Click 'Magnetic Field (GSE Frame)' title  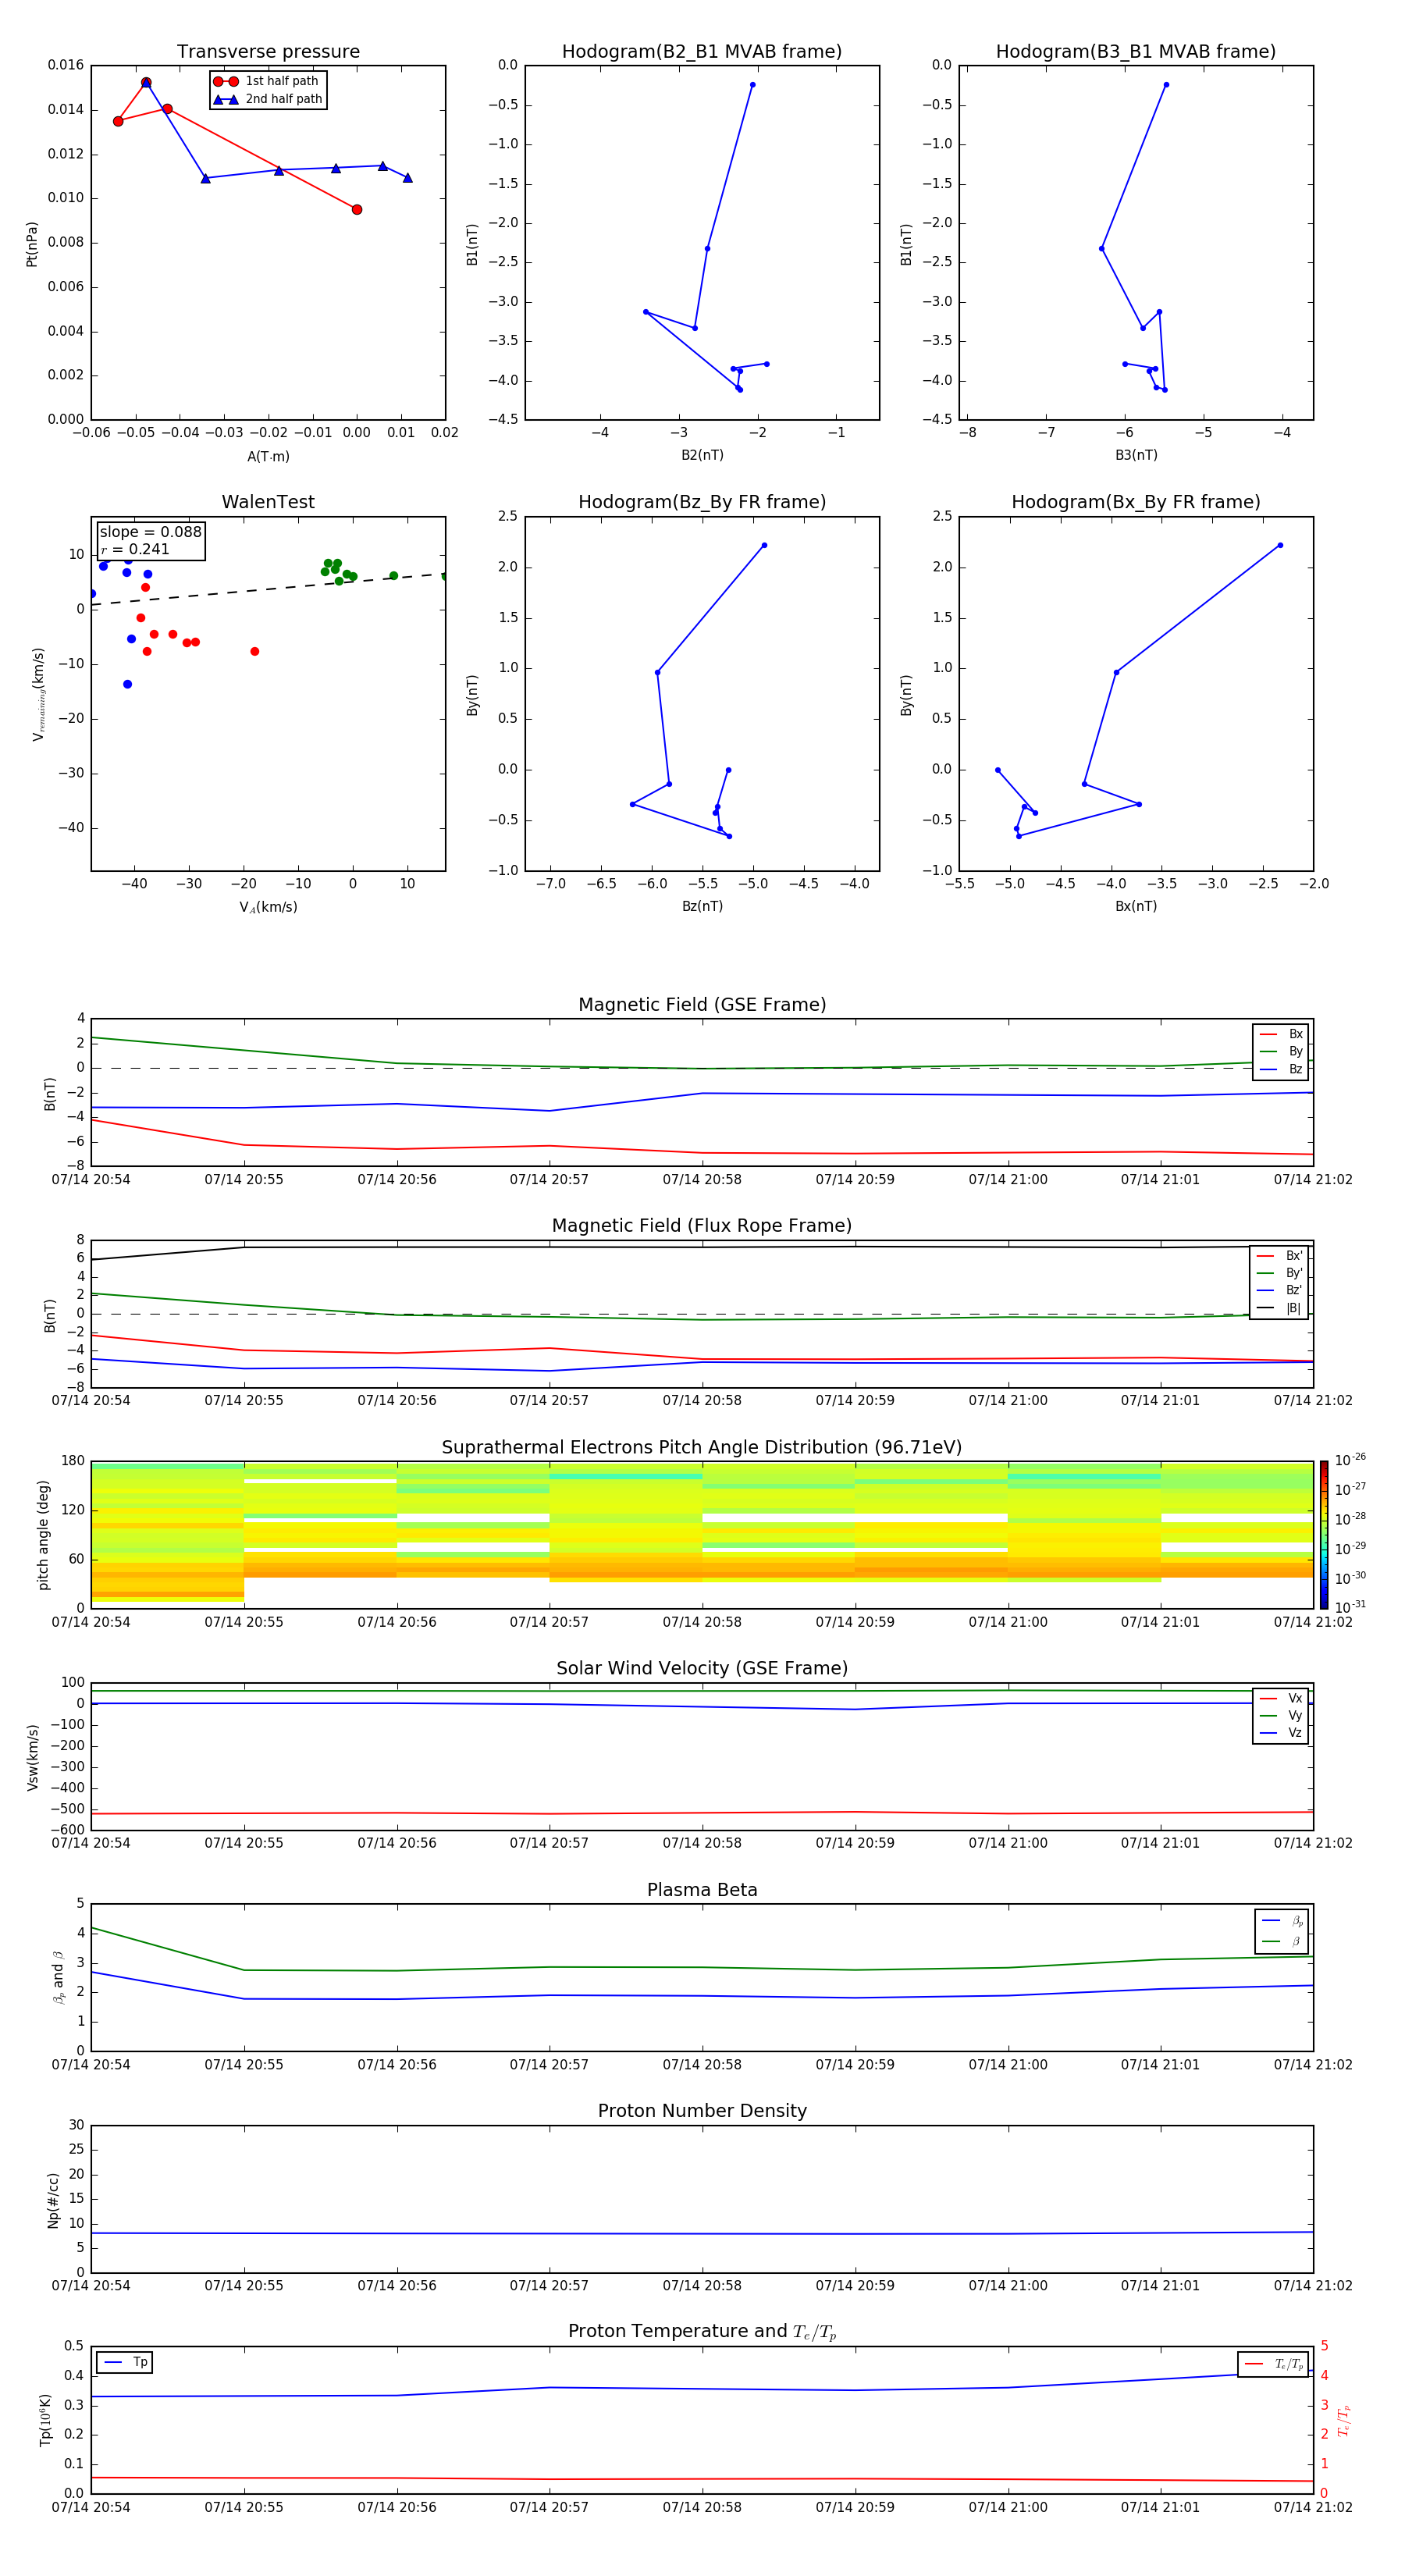point(702,1005)
